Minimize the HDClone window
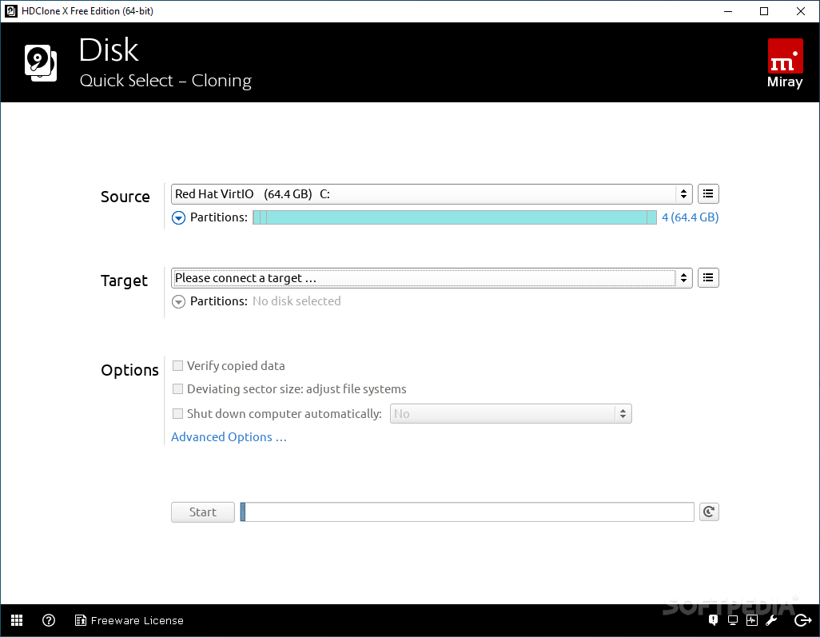 coord(728,11)
